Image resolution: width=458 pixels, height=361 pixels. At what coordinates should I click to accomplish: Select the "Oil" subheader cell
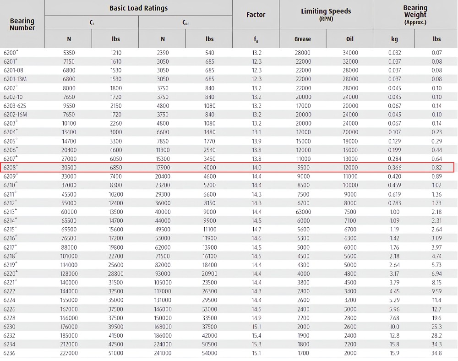pos(349,39)
